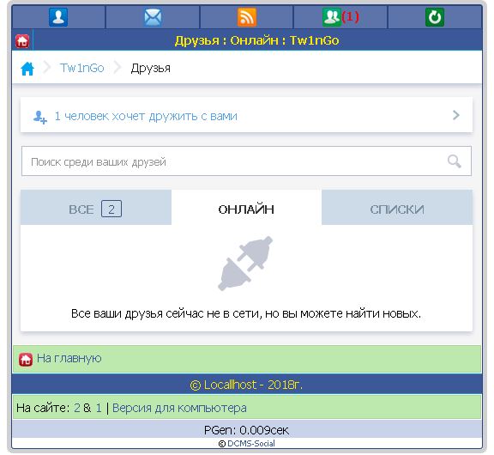Expand friend request chevron arrow
This screenshot has width=494, height=455.
coord(455,115)
